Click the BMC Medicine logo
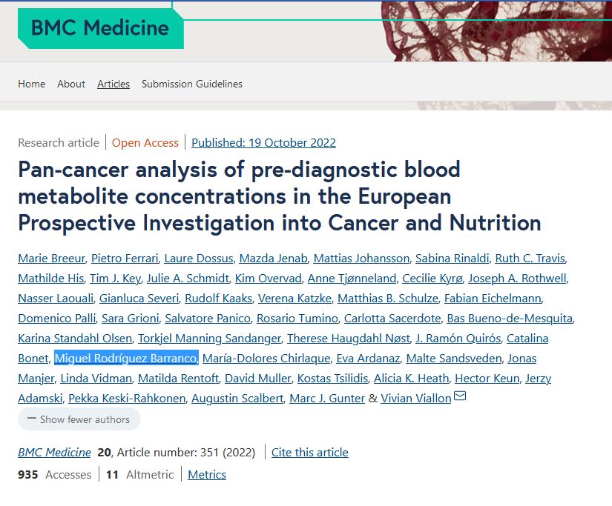Image resolution: width=612 pixels, height=506 pixels. tap(100, 28)
